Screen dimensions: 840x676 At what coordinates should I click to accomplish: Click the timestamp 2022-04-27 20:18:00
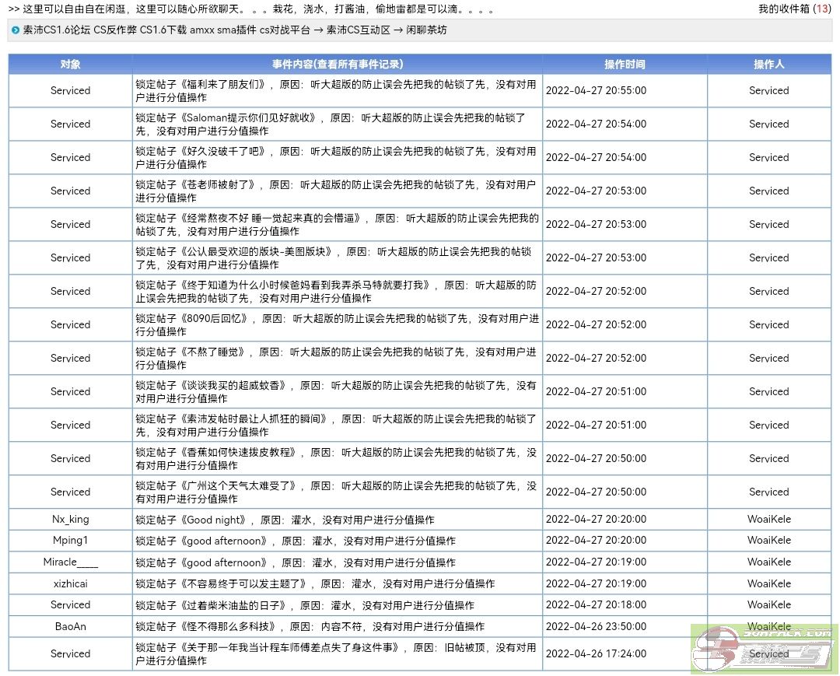click(x=596, y=605)
